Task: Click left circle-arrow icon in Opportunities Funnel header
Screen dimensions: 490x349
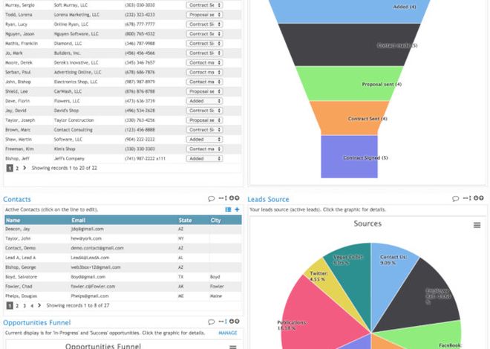Action: [x=232, y=322]
